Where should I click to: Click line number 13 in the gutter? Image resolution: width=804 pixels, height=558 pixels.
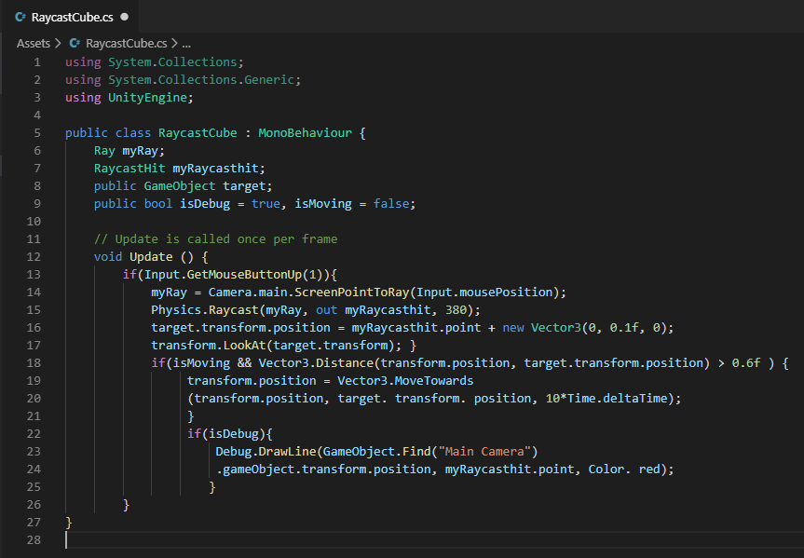(34, 275)
